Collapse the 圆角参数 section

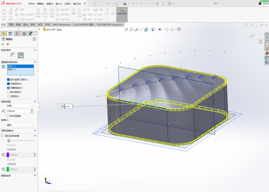(x=35, y=102)
